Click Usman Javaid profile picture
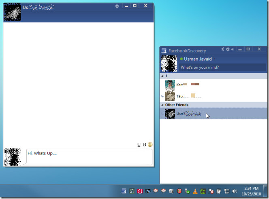This screenshot has width=269, height=199. 169,64
